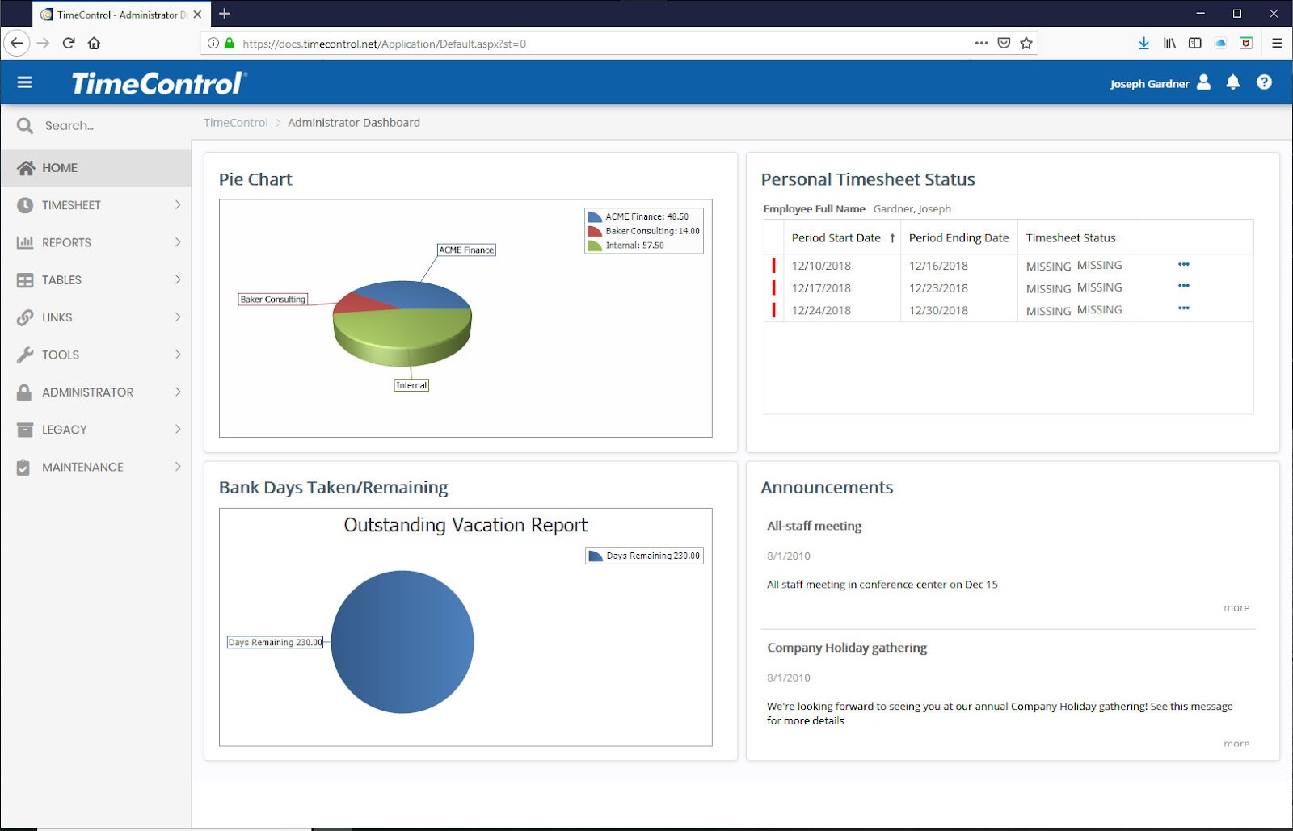
Task: Click the Administrator lock icon
Action: pos(24,392)
